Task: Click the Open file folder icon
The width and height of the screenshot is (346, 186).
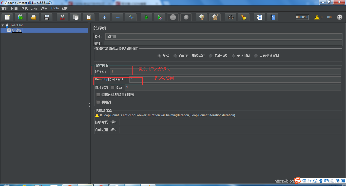Action: click(34, 17)
